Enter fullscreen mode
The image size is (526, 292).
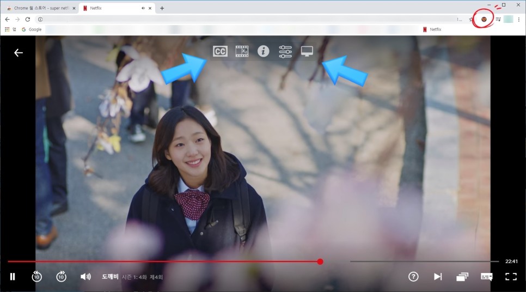tap(511, 277)
